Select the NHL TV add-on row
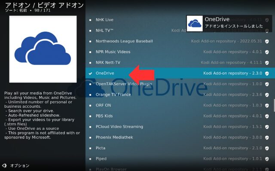The image size is (275, 171). tap(104, 30)
